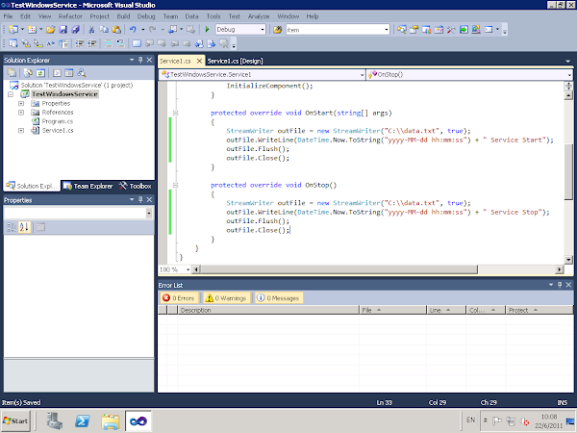Open the Refactor menu
This screenshot has height=433, width=577.
pos(70,16)
